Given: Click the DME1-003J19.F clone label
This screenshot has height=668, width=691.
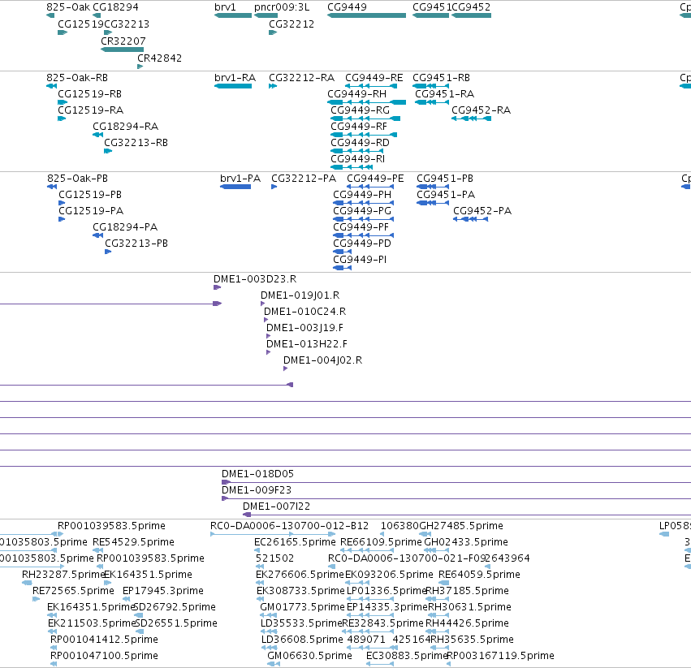Looking at the screenshot, I should tap(304, 328).
